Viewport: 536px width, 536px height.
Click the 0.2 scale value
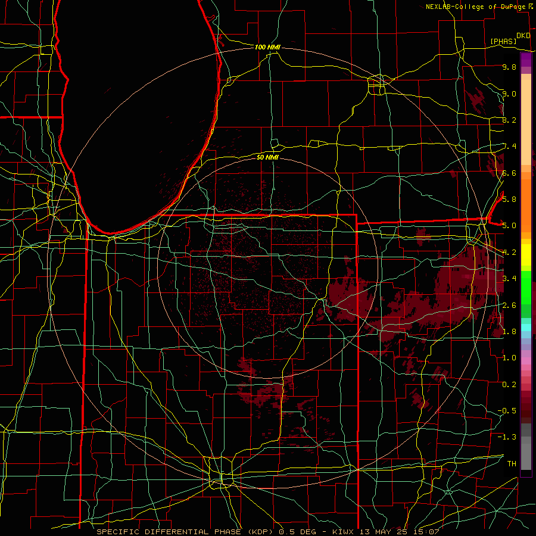[509, 384]
